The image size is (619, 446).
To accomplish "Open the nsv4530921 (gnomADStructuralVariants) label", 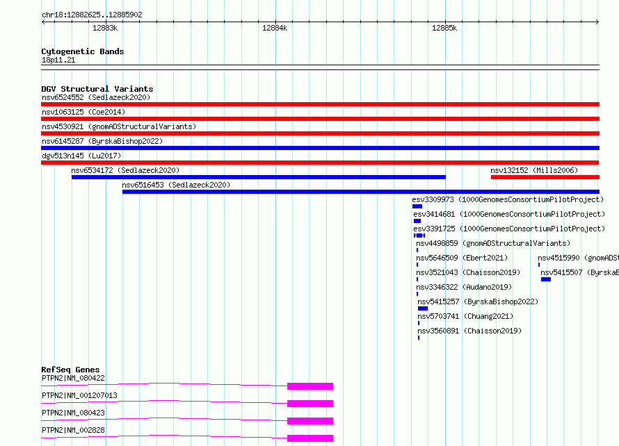I will coord(119,126).
